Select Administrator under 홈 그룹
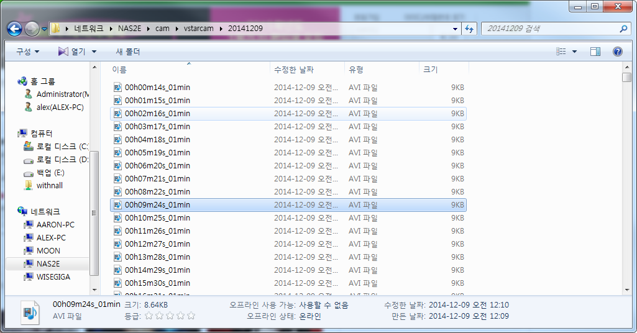 [x=63, y=94]
